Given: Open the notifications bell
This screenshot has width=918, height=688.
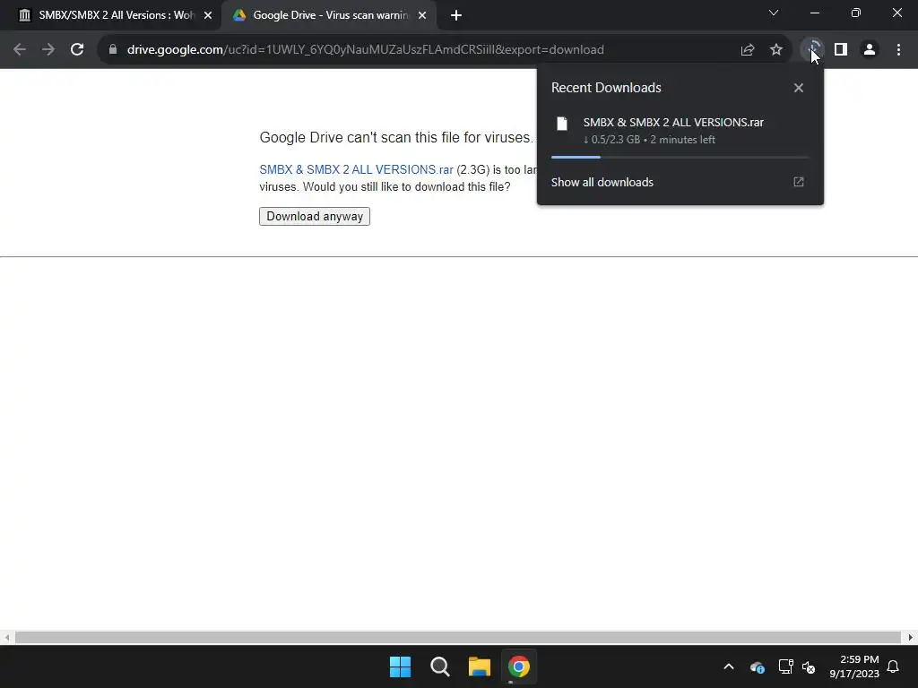Looking at the screenshot, I should pyautogui.click(x=894, y=666).
